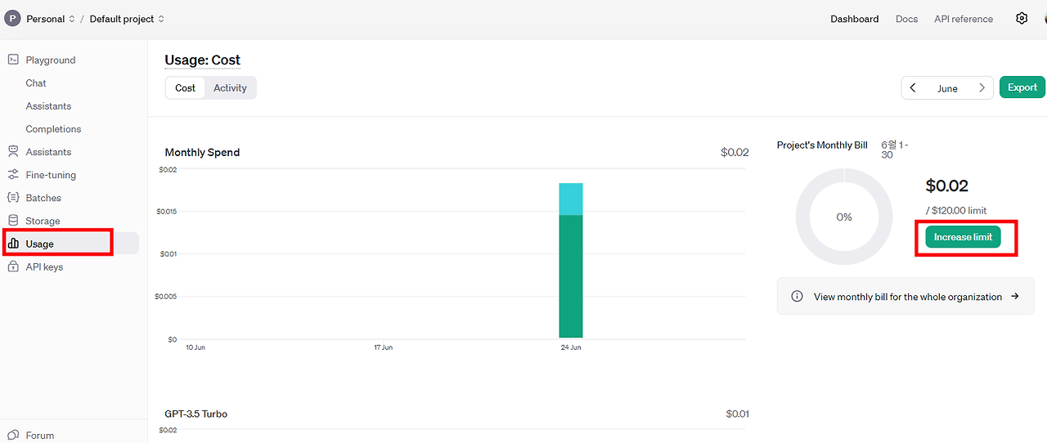Image resolution: width=1047 pixels, height=443 pixels.
Task: Go to next month arrow
Action: pyautogui.click(x=982, y=87)
